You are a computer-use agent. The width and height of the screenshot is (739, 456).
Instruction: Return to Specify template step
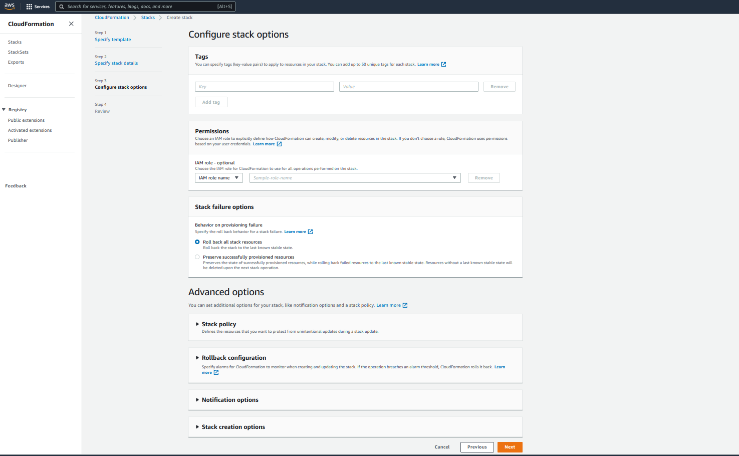click(113, 40)
